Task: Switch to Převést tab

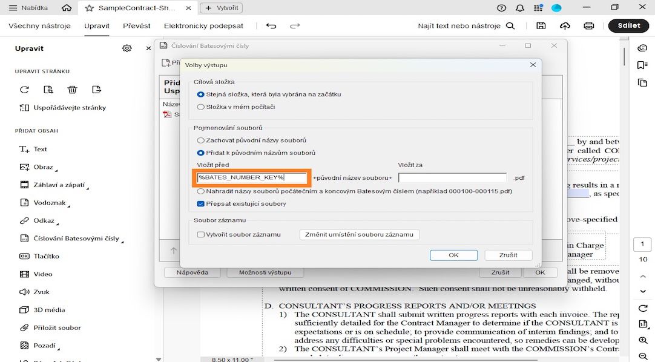Action: pos(137,26)
